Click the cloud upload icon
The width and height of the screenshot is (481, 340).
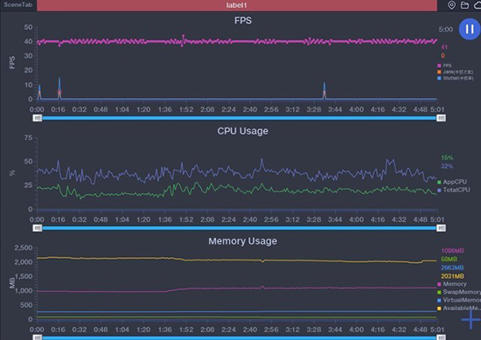(478, 5)
